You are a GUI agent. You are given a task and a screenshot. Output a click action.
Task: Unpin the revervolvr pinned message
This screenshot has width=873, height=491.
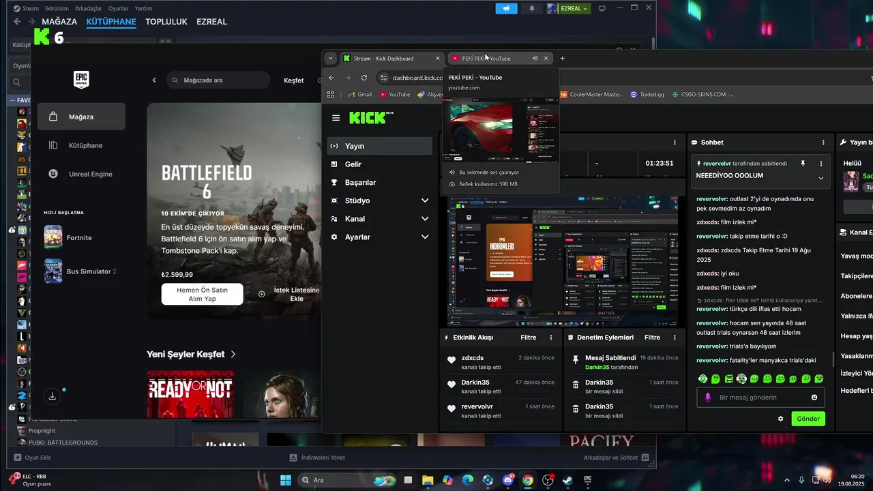[x=803, y=164]
